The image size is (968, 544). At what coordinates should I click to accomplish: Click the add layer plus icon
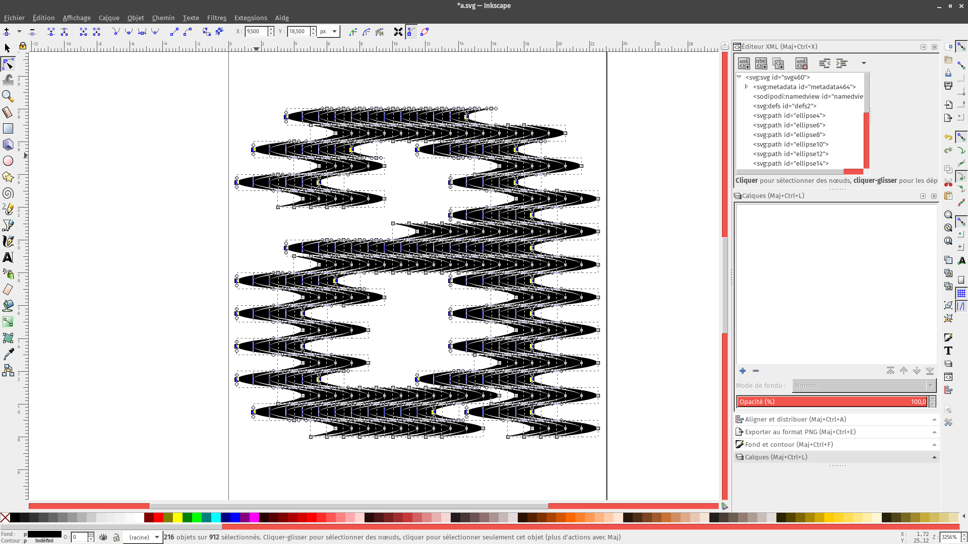point(743,371)
